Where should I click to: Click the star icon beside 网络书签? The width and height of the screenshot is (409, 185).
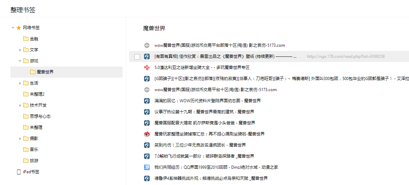tap(19, 28)
